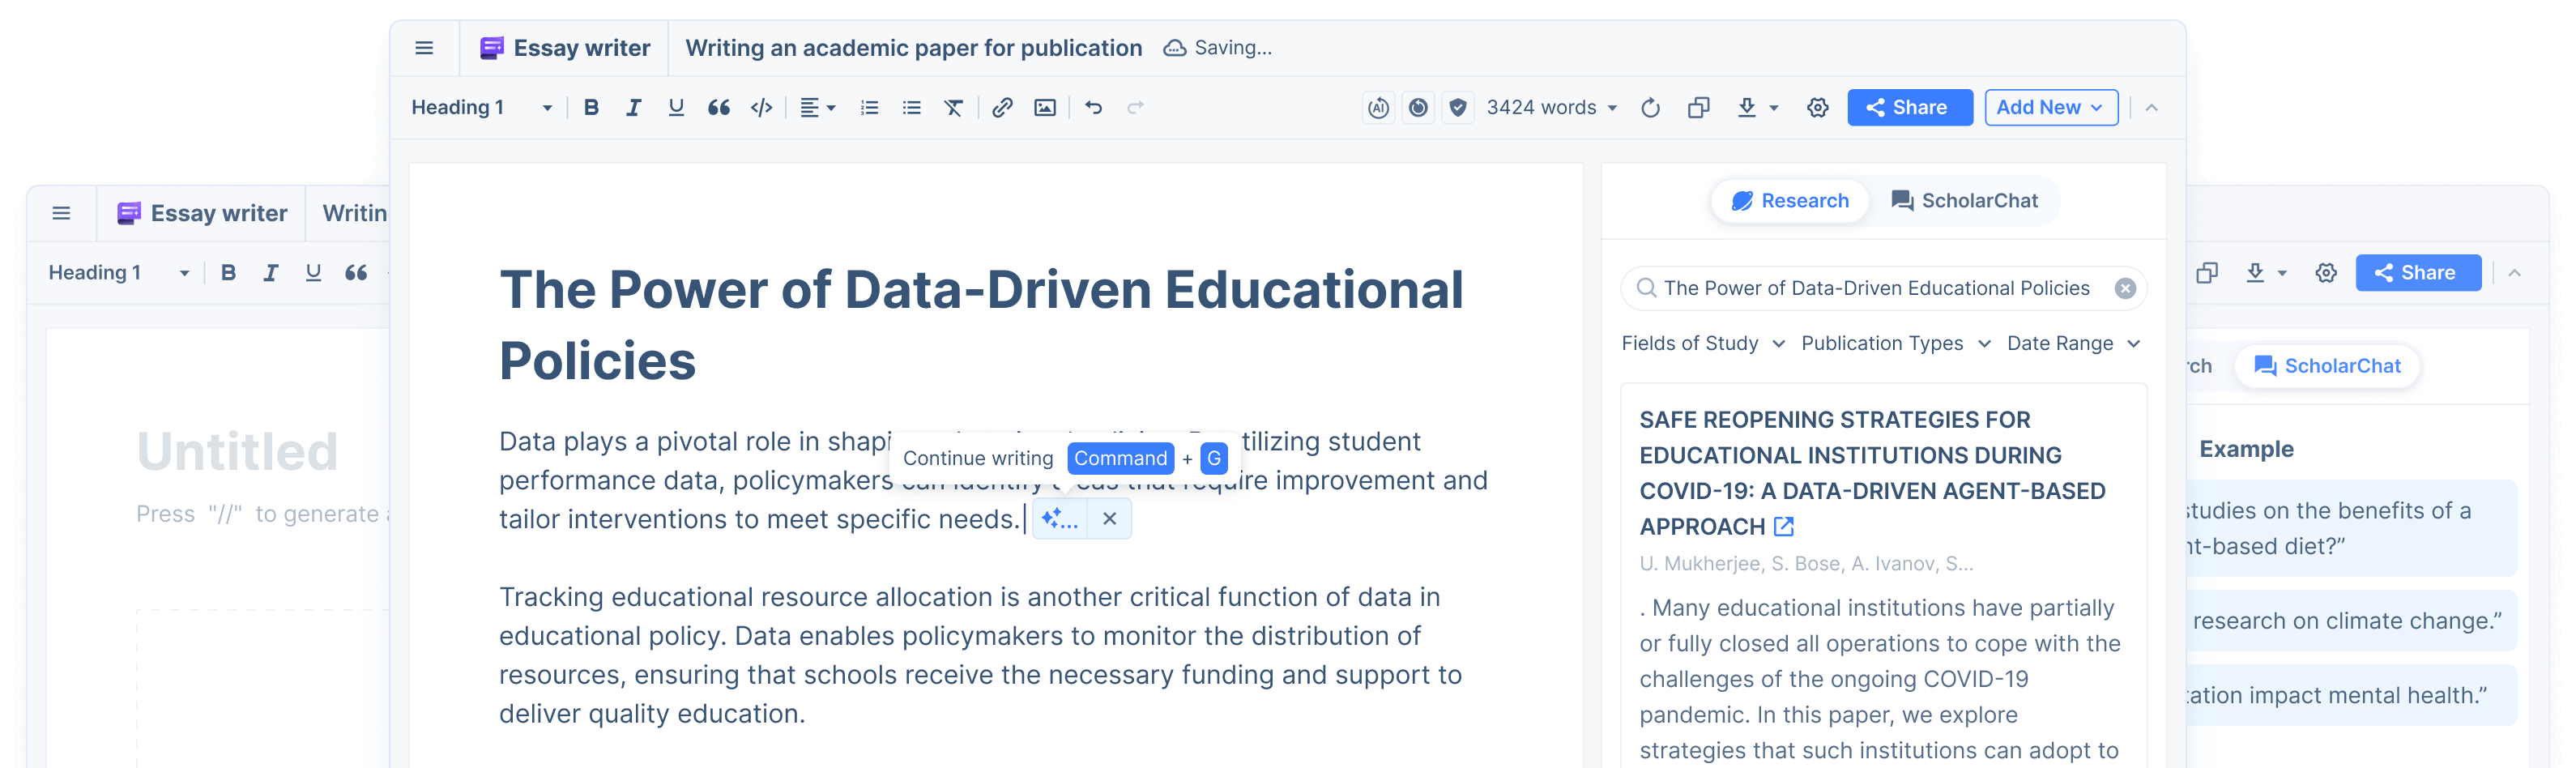Create a numbered list
Image resolution: width=2576 pixels, height=768 pixels.
click(x=869, y=108)
